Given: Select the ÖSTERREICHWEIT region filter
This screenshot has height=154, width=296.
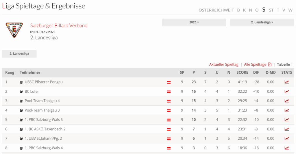Looking at the screenshot, I should click(216, 10).
